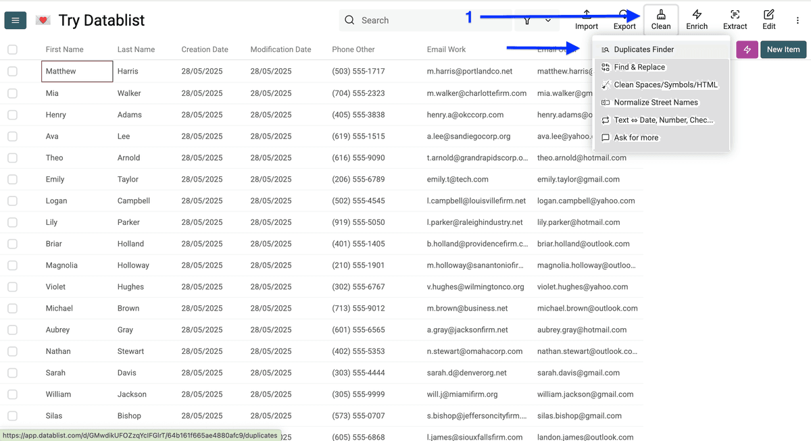
Task: Check the Mia Walker row checkbox
Action: click(12, 93)
